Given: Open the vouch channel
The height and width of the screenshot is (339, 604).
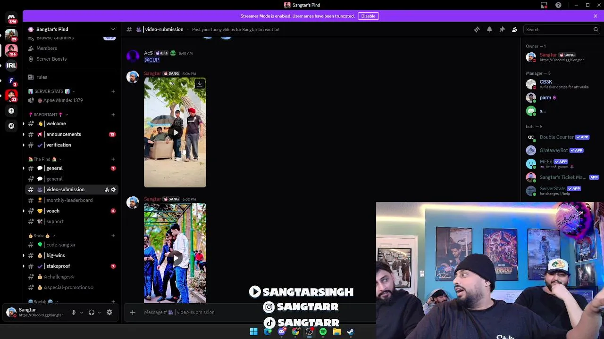Looking at the screenshot, I should [71, 211].
